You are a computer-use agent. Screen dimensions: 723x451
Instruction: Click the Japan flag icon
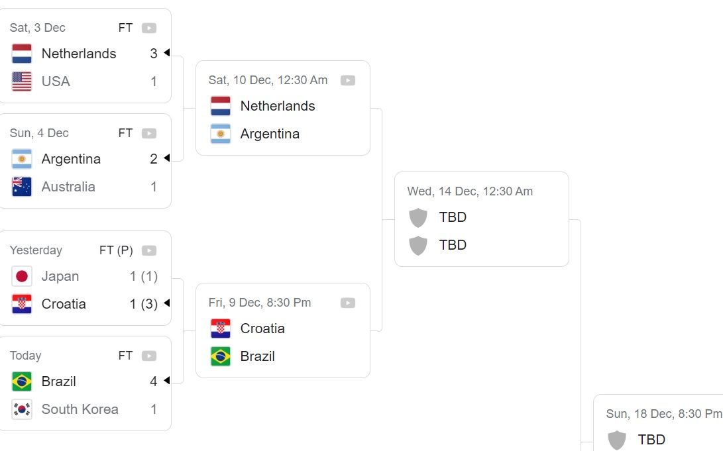pyautogui.click(x=21, y=276)
